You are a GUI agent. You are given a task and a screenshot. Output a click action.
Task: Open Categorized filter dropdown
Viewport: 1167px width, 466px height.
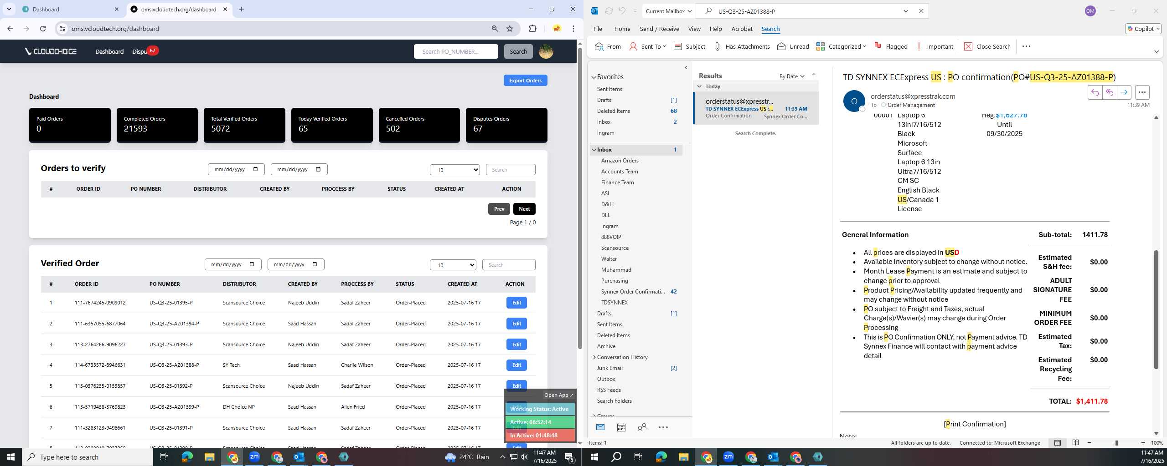pyautogui.click(x=841, y=46)
